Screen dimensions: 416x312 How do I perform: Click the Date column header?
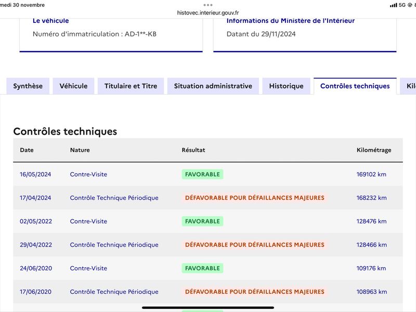[27, 150]
